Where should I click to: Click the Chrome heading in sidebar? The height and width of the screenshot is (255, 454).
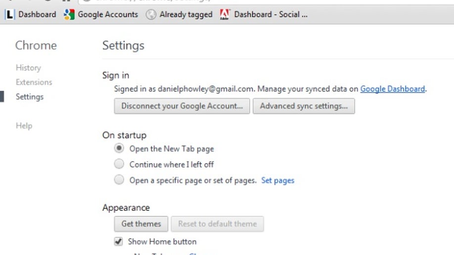[x=36, y=45]
